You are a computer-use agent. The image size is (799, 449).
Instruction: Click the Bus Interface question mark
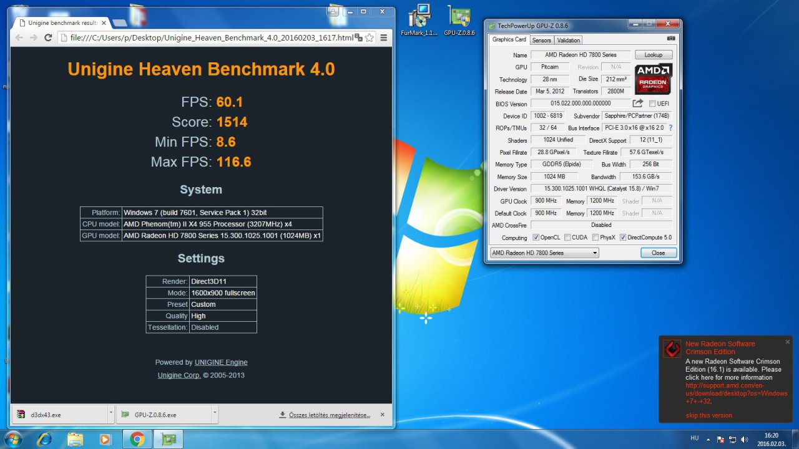(670, 128)
